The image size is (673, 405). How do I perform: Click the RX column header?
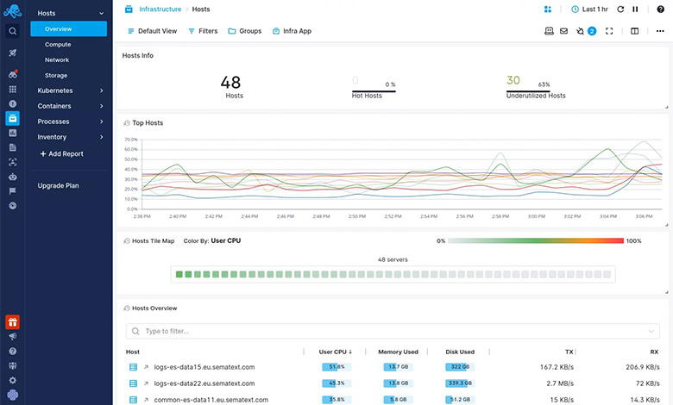[654, 352]
